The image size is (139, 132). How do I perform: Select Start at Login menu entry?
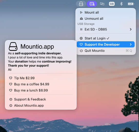pyautogui.click(x=106, y=38)
